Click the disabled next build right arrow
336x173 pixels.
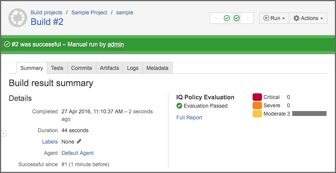[x=247, y=18]
